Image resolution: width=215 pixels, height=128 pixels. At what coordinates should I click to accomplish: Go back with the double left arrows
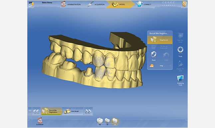tap(36, 111)
